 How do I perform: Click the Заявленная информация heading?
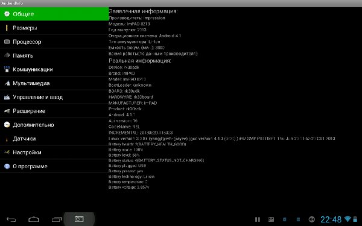click(x=143, y=11)
